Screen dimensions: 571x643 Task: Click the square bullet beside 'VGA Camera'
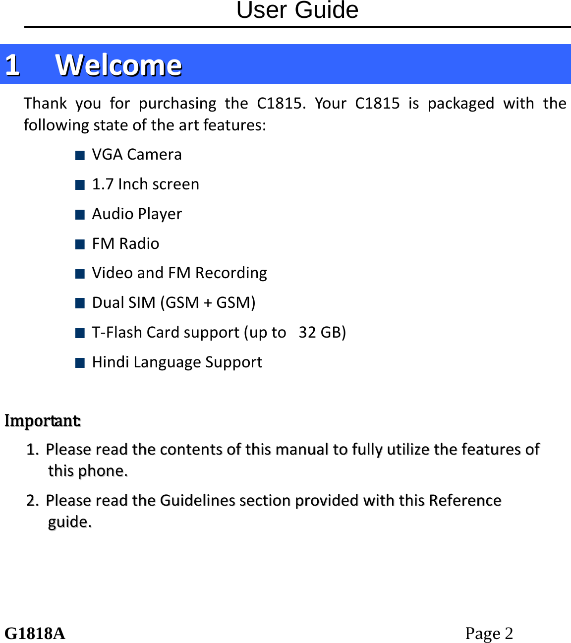[x=80, y=156]
